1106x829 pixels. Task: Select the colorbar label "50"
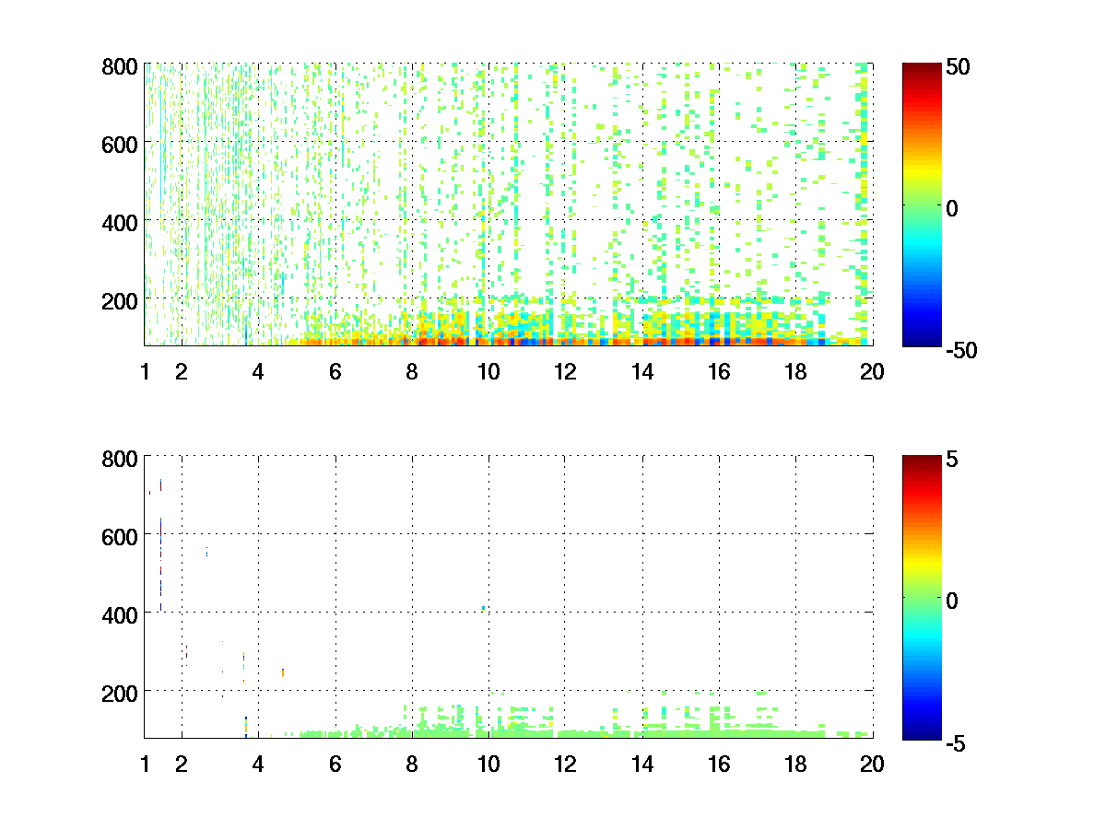(x=957, y=66)
